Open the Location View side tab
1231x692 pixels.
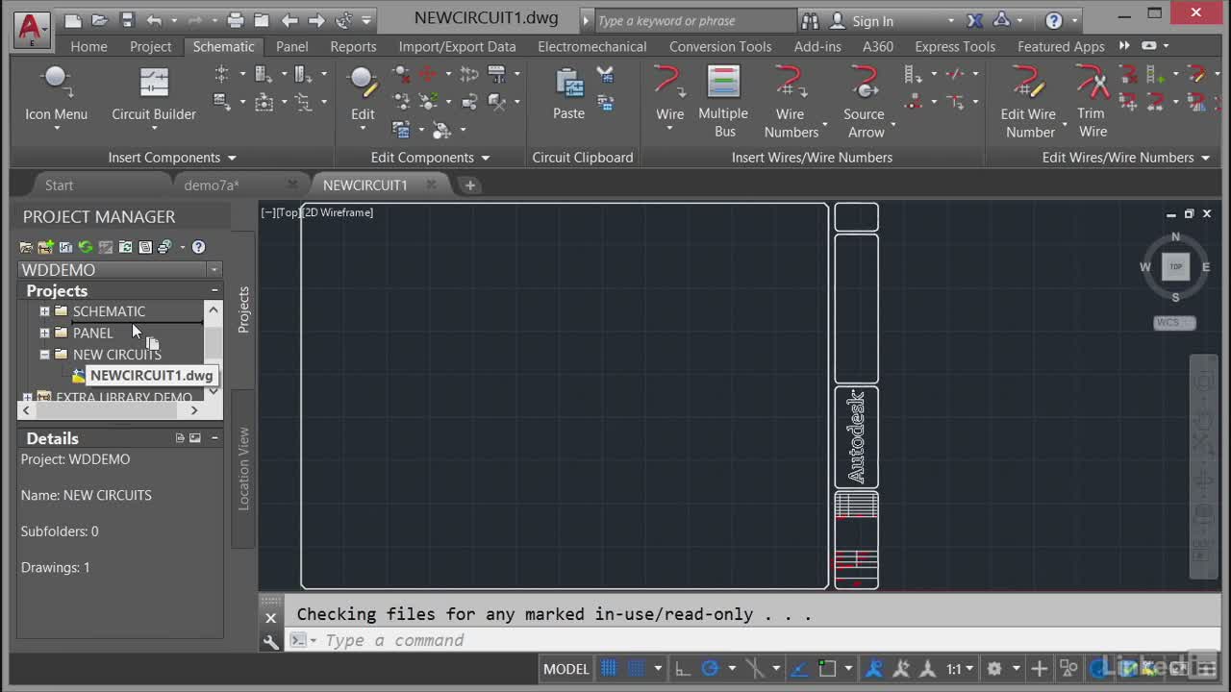[243, 469]
